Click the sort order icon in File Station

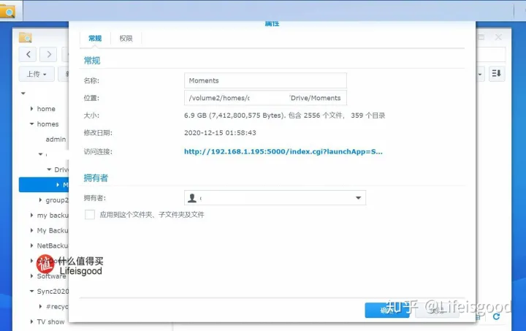tap(496, 74)
